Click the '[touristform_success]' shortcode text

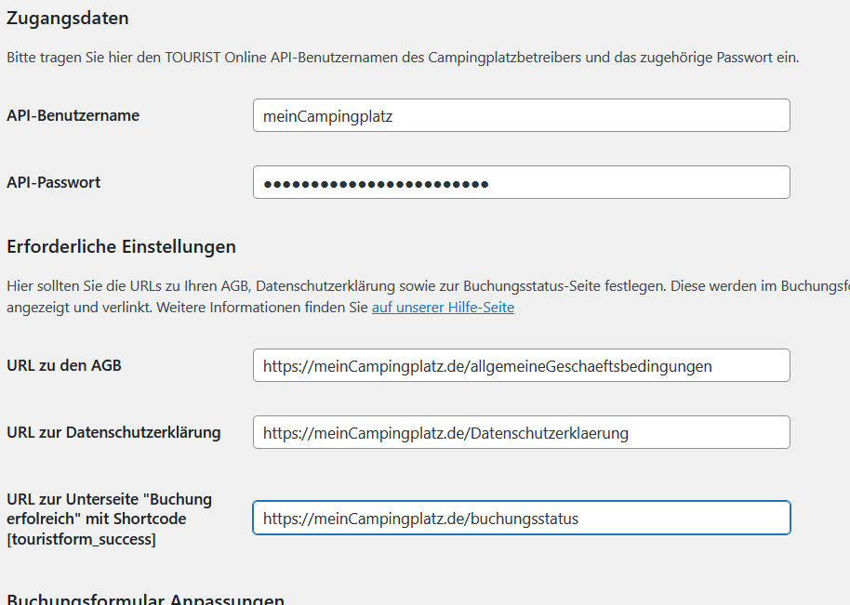(81, 539)
